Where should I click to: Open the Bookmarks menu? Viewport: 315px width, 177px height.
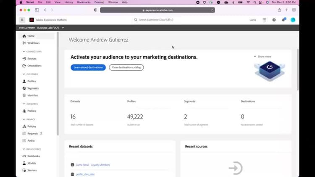click(x=84, y=2)
